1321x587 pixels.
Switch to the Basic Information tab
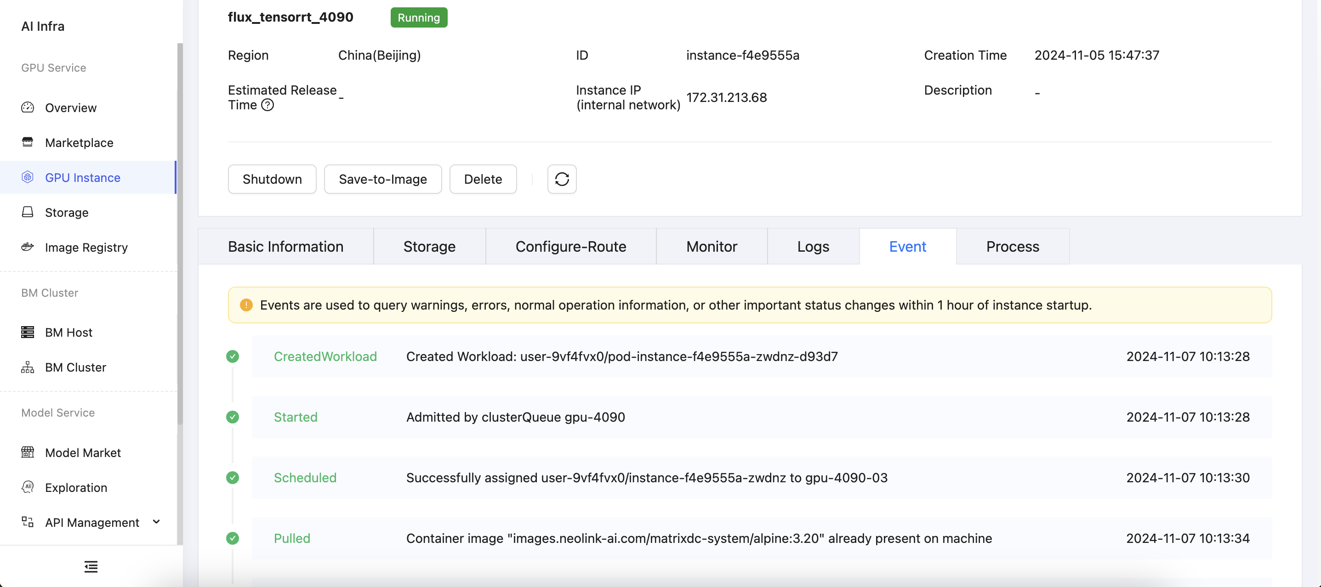(285, 247)
